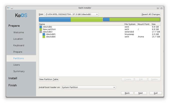
Task: Click the Delete button
Action: pyautogui.click(x=154, y=79)
